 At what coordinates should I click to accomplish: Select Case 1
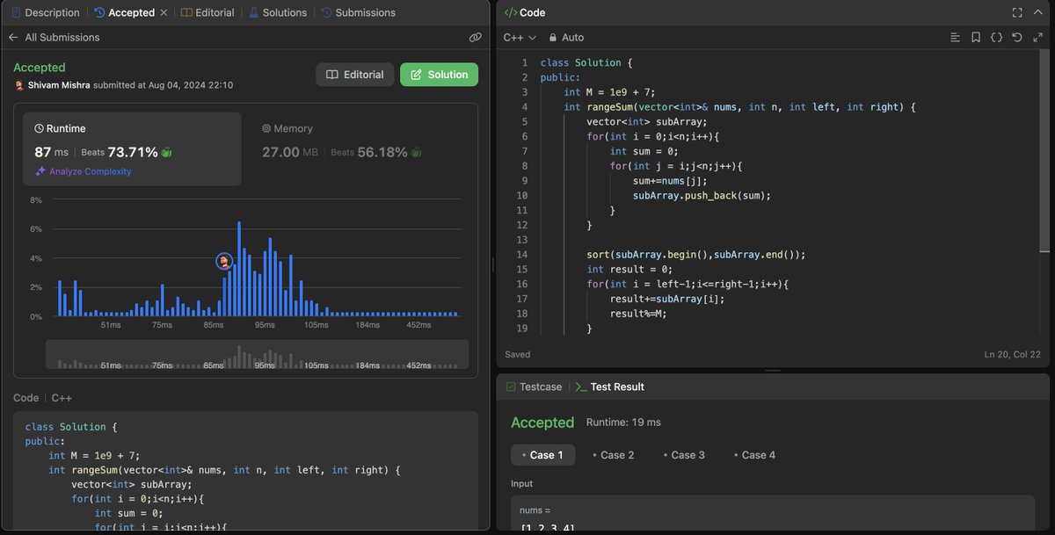[x=543, y=455]
